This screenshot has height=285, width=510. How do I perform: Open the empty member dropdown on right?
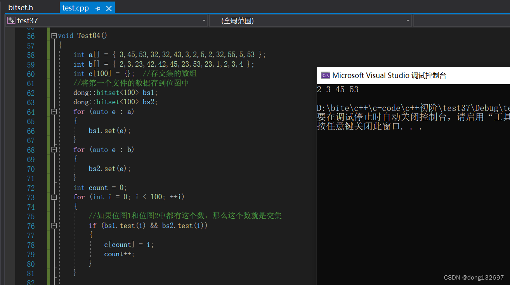pos(462,21)
